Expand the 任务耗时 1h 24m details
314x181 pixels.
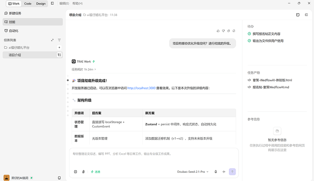click(84, 69)
